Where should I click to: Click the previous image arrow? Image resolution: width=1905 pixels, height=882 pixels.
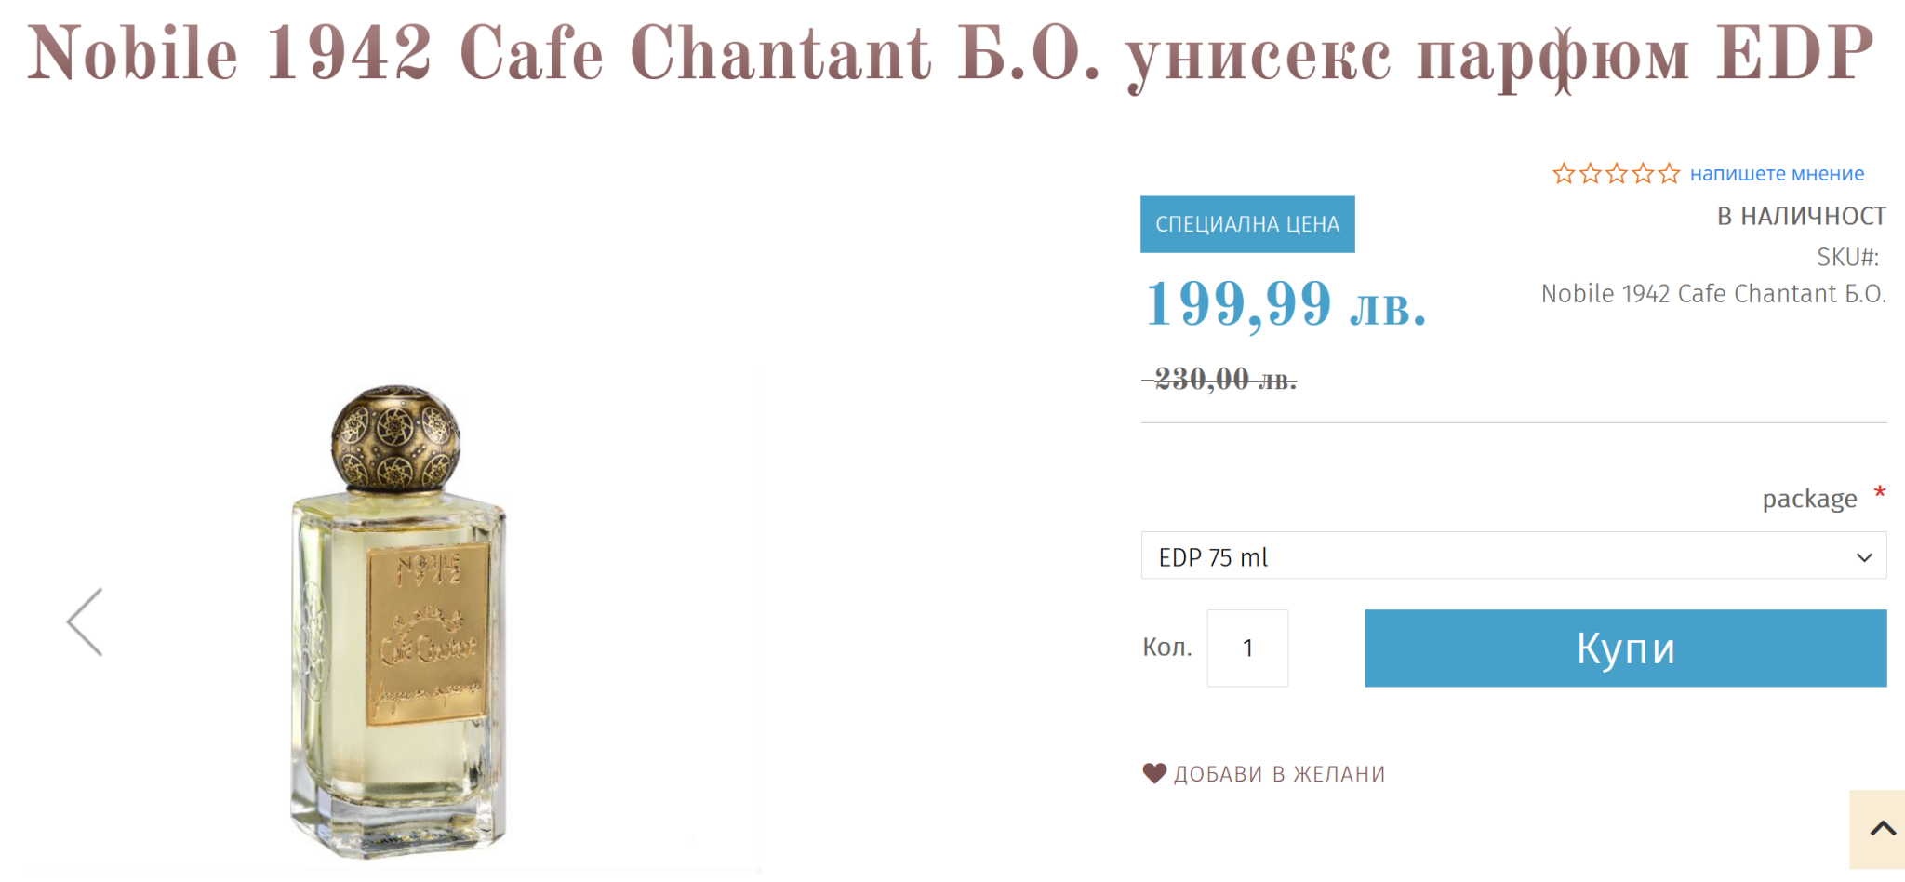point(85,622)
